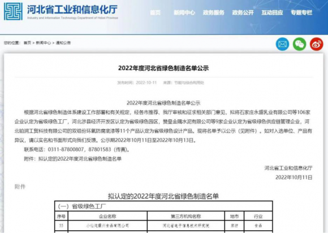This screenshot has height=233, width=328.
Task: Click the publish date 2022-10-11
Action: 146,83
